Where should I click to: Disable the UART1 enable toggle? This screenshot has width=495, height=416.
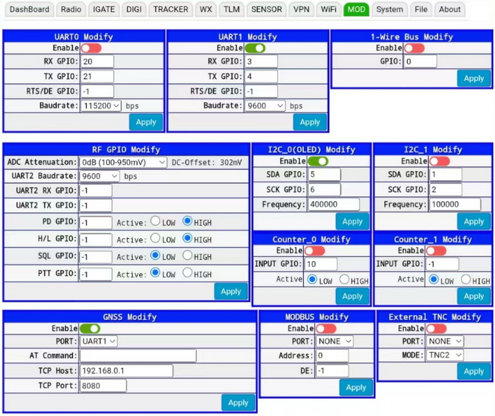pyautogui.click(x=255, y=48)
